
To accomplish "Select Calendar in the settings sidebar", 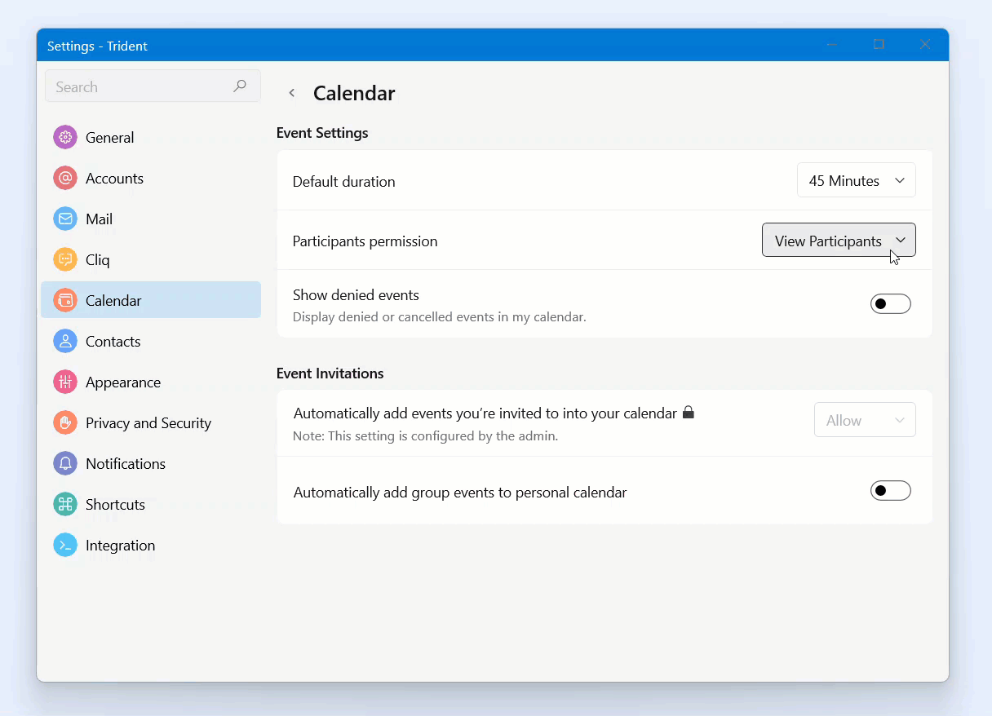I will pyautogui.click(x=151, y=301).
